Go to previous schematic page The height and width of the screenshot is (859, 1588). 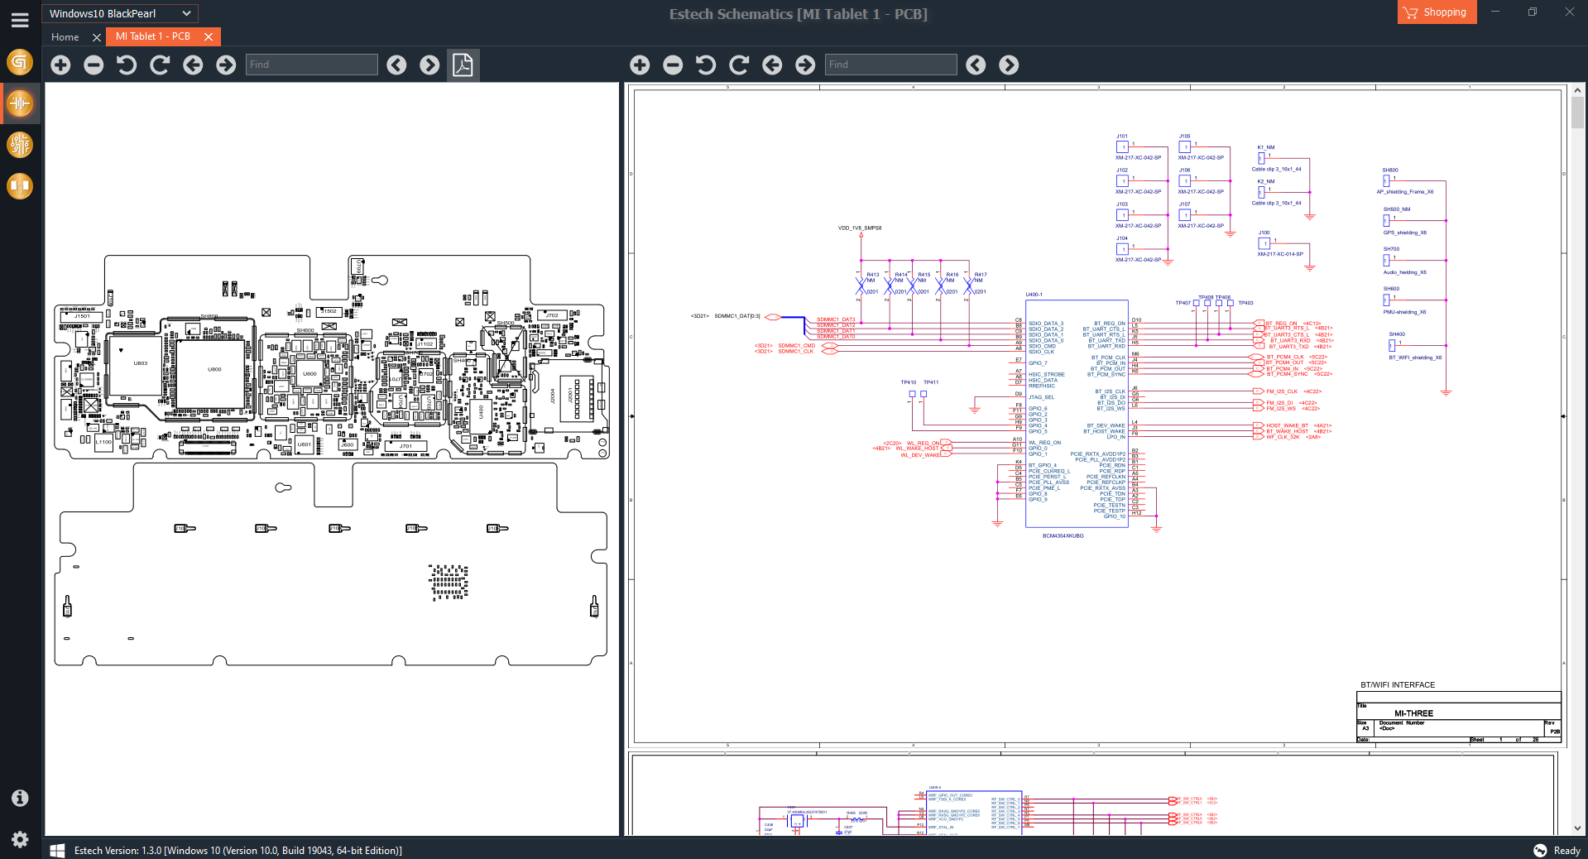tap(772, 65)
